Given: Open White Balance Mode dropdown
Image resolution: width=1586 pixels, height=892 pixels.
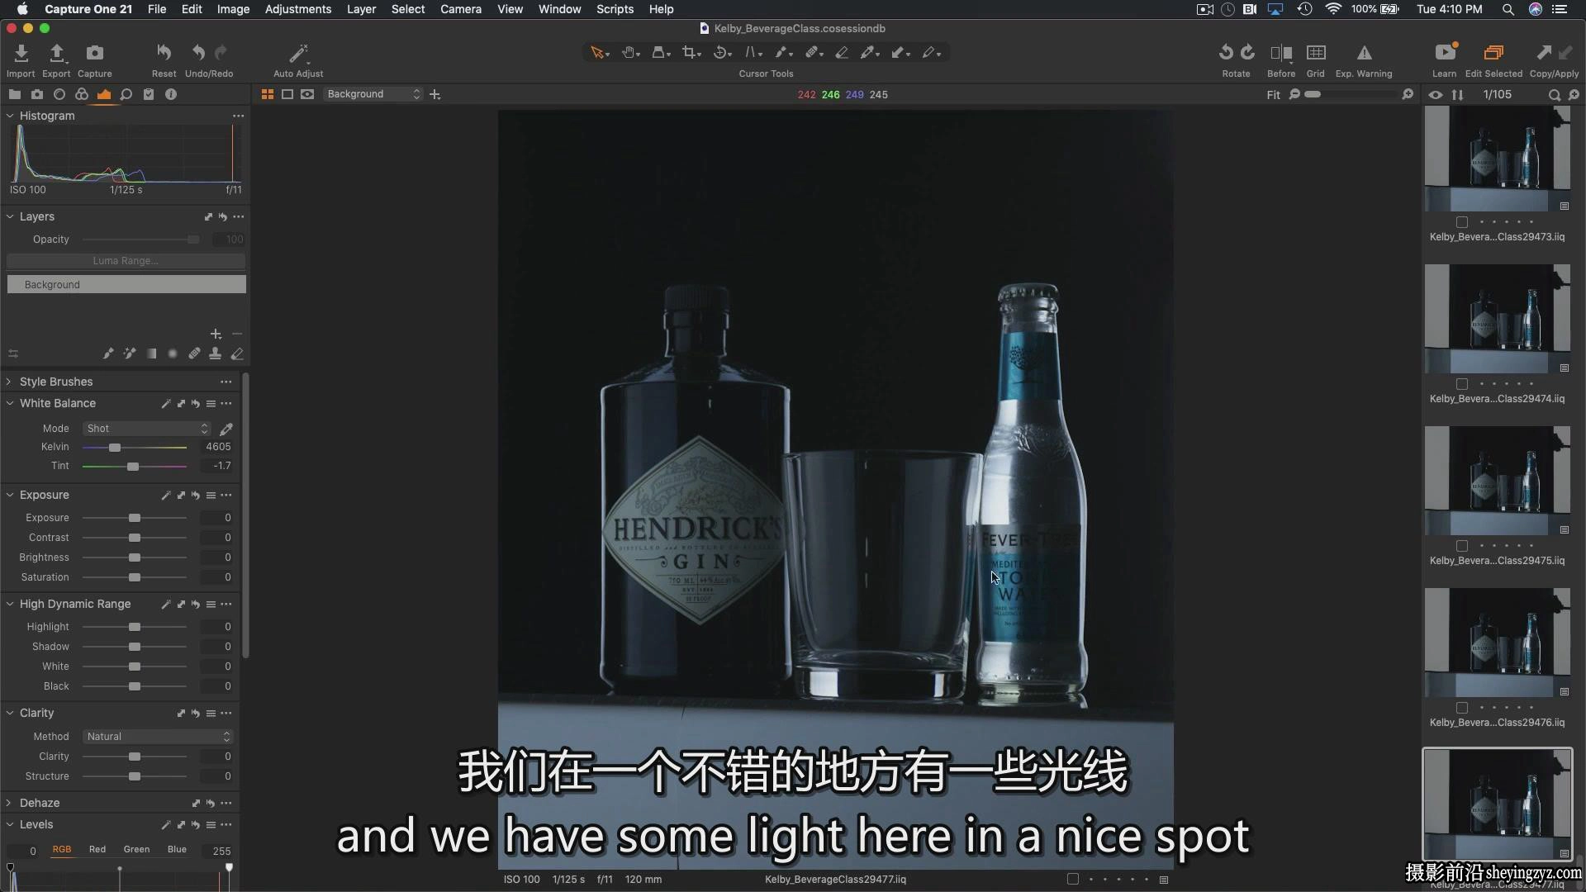Looking at the screenshot, I should [147, 428].
